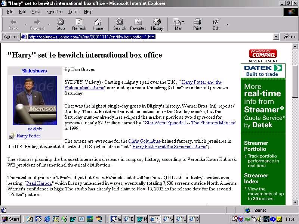Follow the AP Photo link
This screenshot has width=299, height=224.
[x=35, y=128]
